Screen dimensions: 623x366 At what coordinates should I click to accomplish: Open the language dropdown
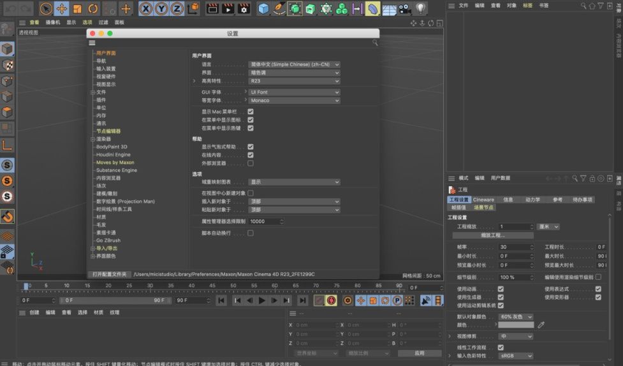tap(294, 64)
